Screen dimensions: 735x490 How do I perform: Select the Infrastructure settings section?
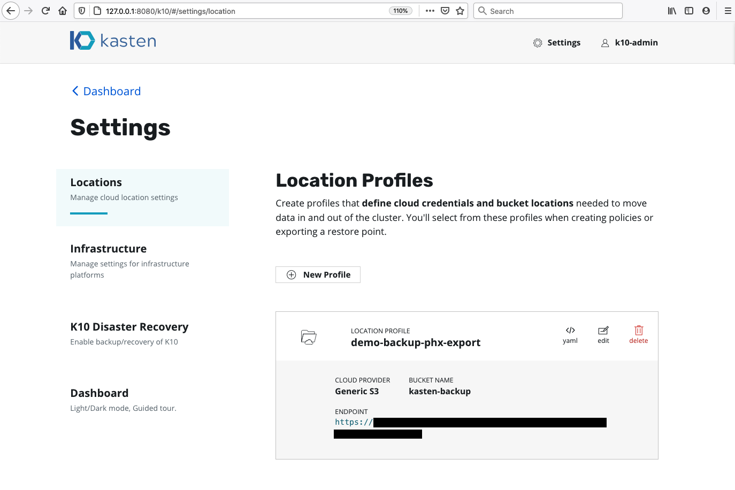[108, 248]
